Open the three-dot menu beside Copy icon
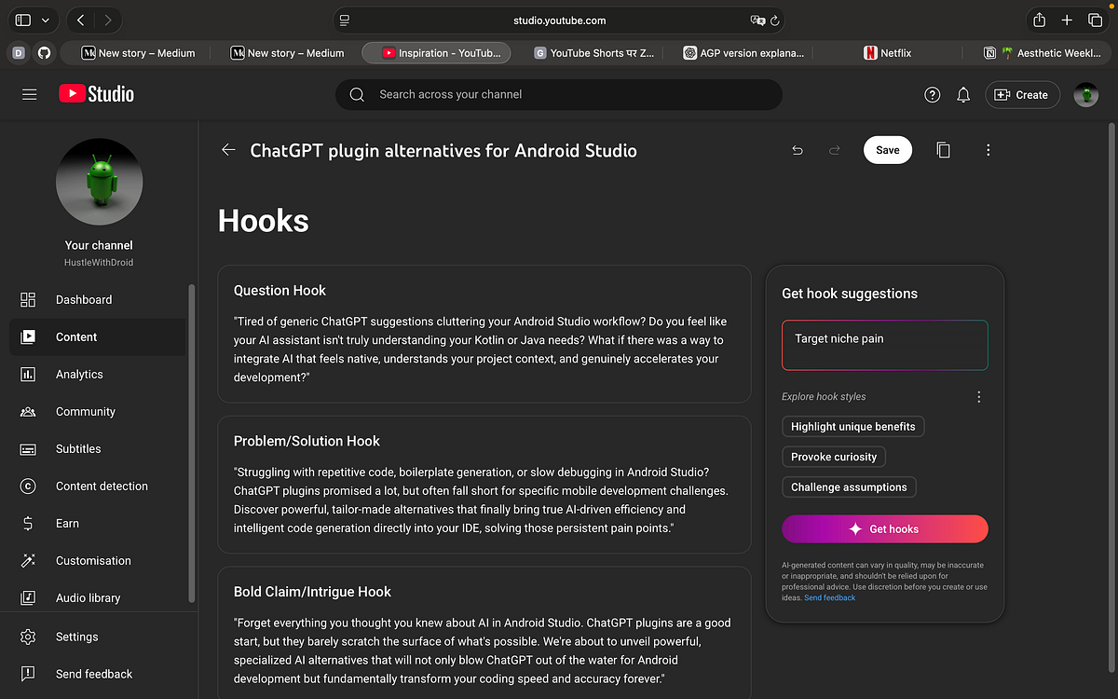The height and width of the screenshot is (699, 1118). (988, 150)
